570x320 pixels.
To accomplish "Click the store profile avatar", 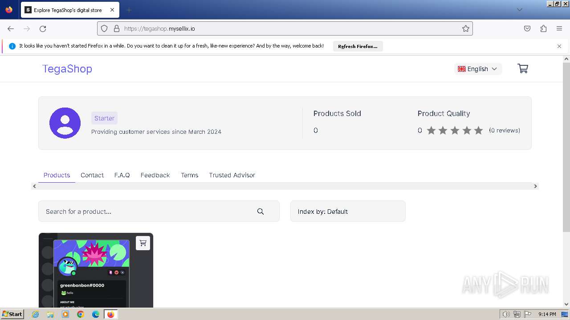I will point(65,123).
